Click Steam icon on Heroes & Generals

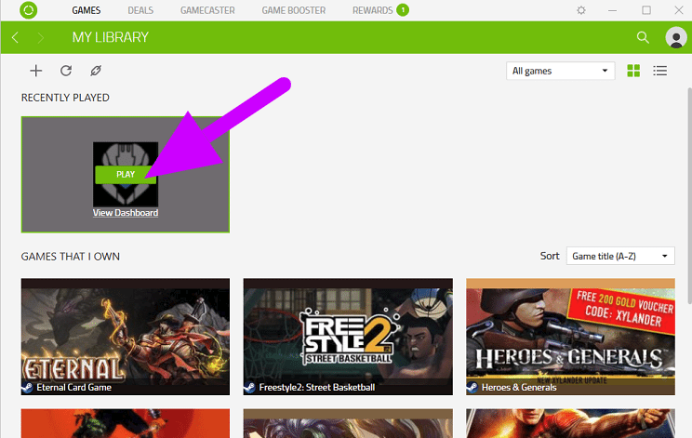click(x=472, y=387)
